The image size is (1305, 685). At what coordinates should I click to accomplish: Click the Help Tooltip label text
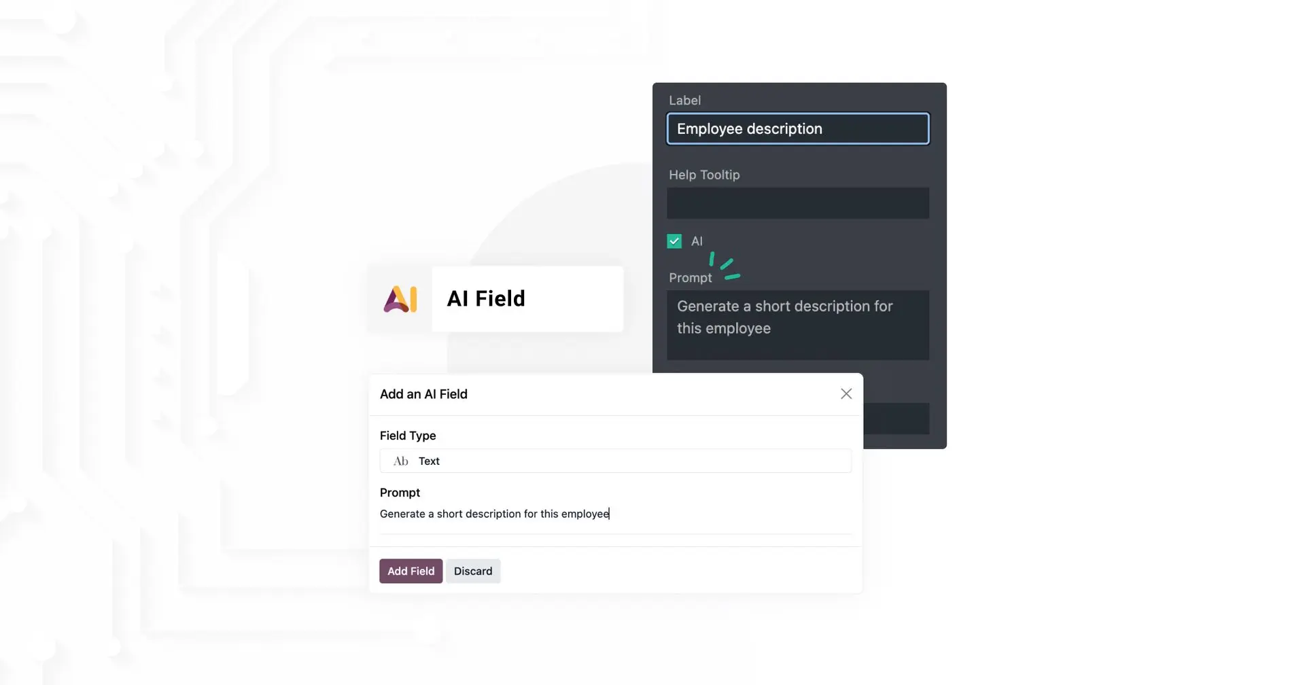[x=704, y=175]
